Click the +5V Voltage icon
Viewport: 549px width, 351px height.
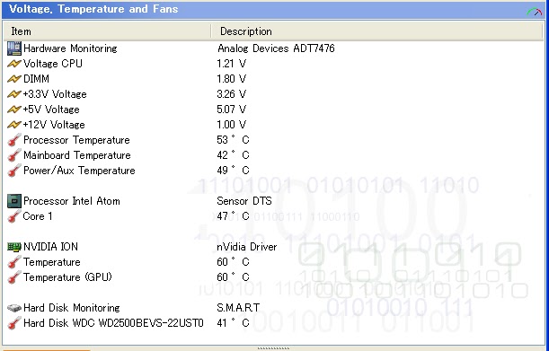[14, 110]
